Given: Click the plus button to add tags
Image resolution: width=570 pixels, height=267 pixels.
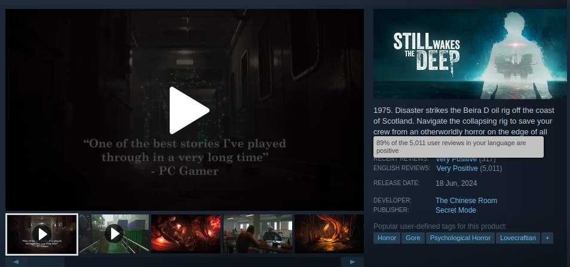Looking at the screenshot, I should [x=547, y=238].
